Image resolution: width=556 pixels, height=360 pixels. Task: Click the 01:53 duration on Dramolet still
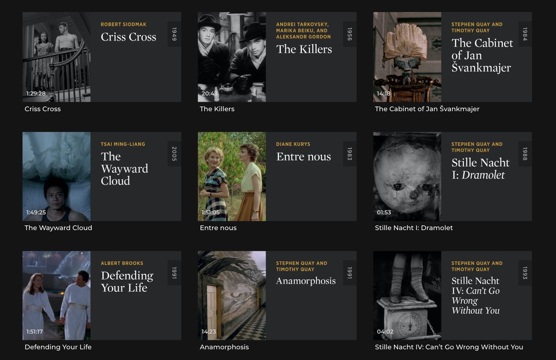384,212
